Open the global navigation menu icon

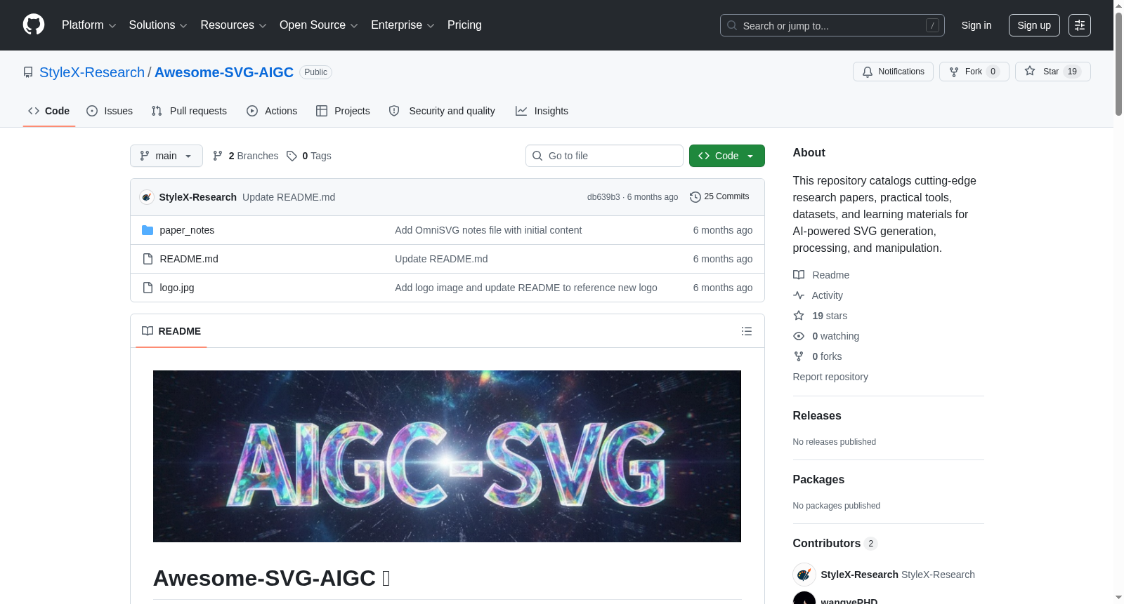tap(1080, 25)
